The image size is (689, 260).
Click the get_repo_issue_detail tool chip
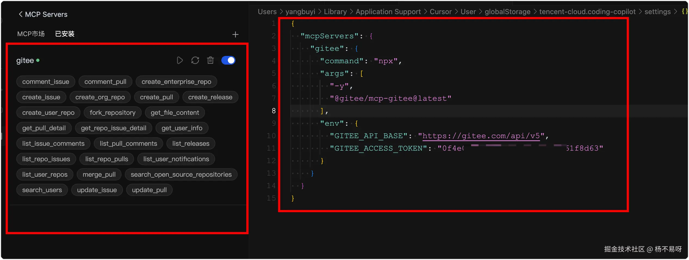point(114,128)
